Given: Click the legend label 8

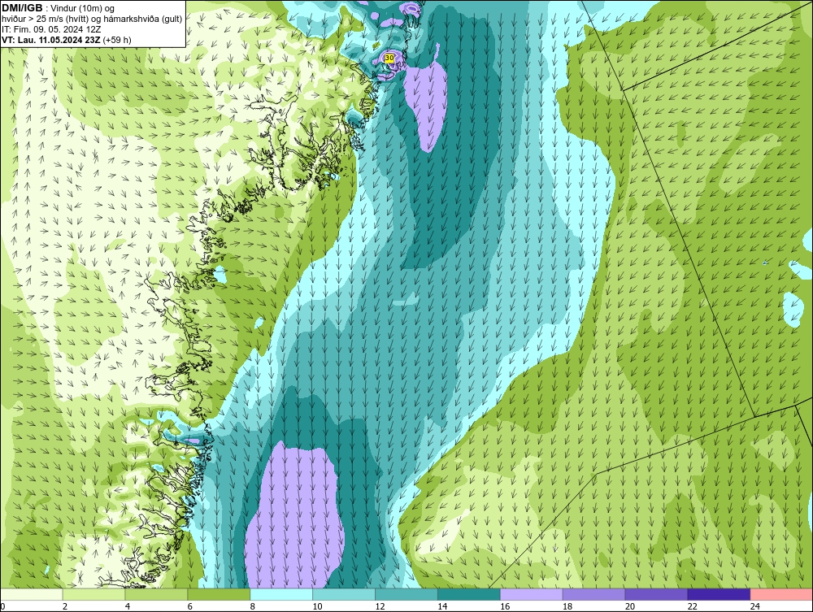Looking at the screenshot, I should (253, 606).
